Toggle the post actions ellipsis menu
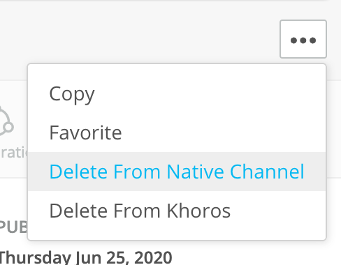Viewport: 341px width, 265px height. [x=303, y=39]
